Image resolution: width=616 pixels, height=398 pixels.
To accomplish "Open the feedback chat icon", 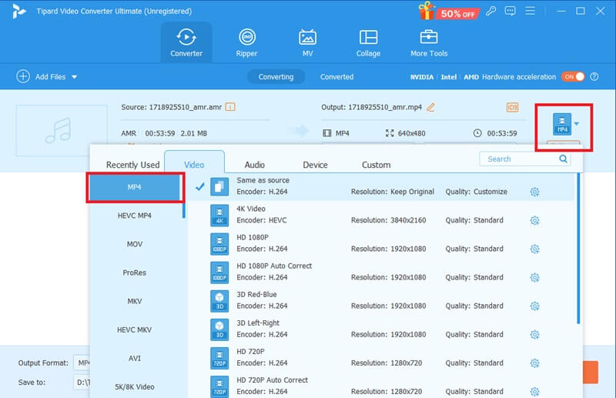I will tap(510, 11).
